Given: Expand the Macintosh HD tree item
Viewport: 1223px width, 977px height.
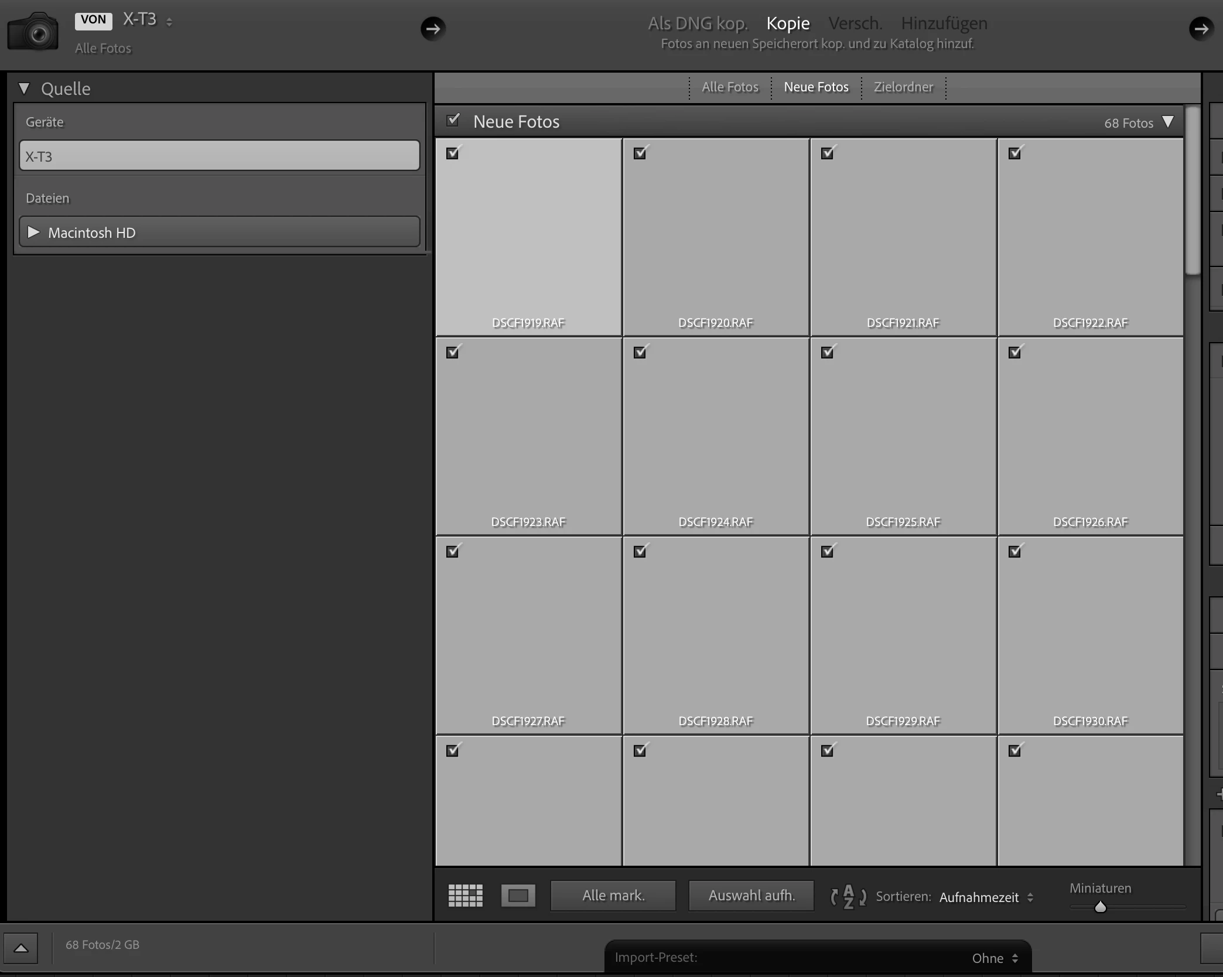Looking at the screenshot, I should [34, 233].
